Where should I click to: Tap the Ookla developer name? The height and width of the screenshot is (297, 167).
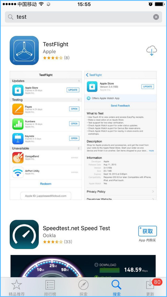pos(49,236)
